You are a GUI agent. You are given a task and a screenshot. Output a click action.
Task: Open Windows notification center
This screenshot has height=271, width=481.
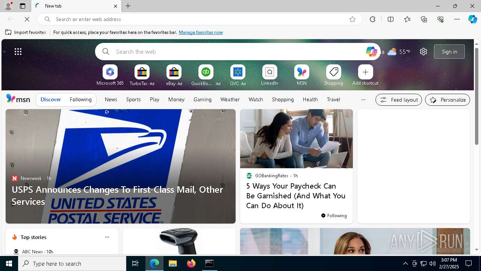pyautogui.click(x=469, y=263)
